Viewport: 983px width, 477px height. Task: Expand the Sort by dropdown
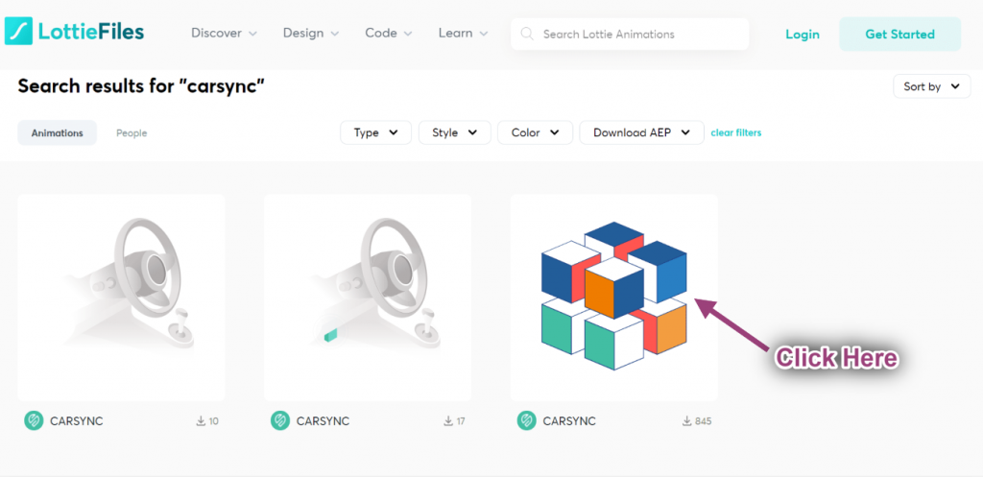point(931,86)
